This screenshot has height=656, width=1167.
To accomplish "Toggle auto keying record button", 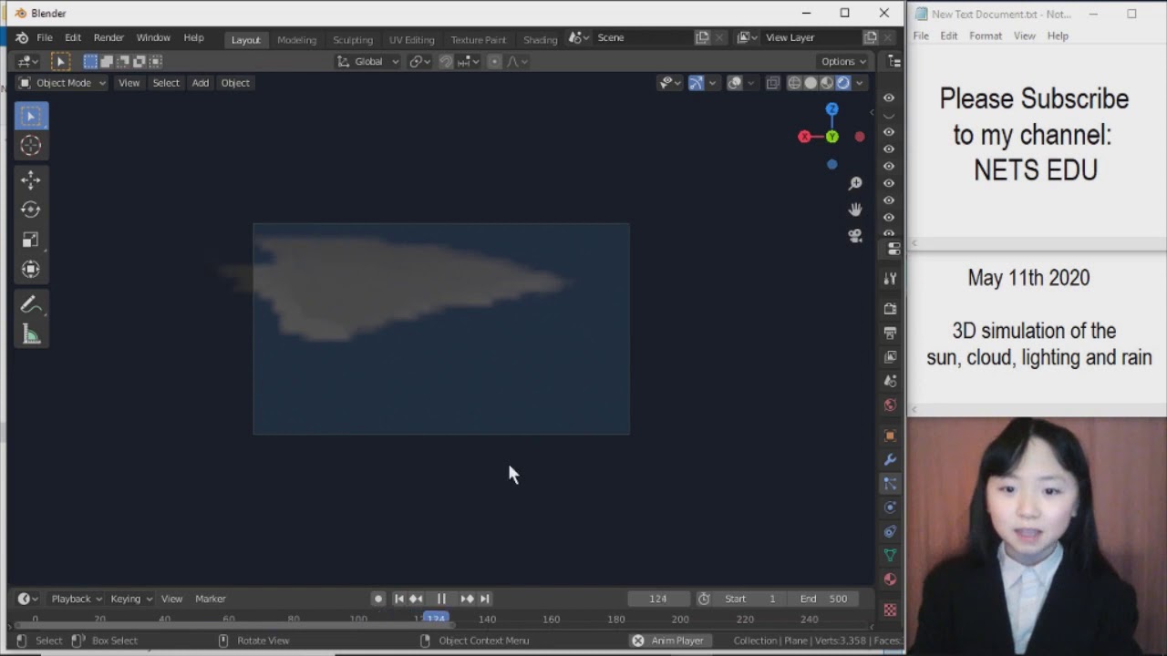I will pyautogui.click(x=378, y=599).
